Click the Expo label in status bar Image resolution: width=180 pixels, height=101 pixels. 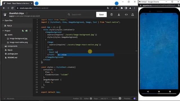click(x=96, y=98)
